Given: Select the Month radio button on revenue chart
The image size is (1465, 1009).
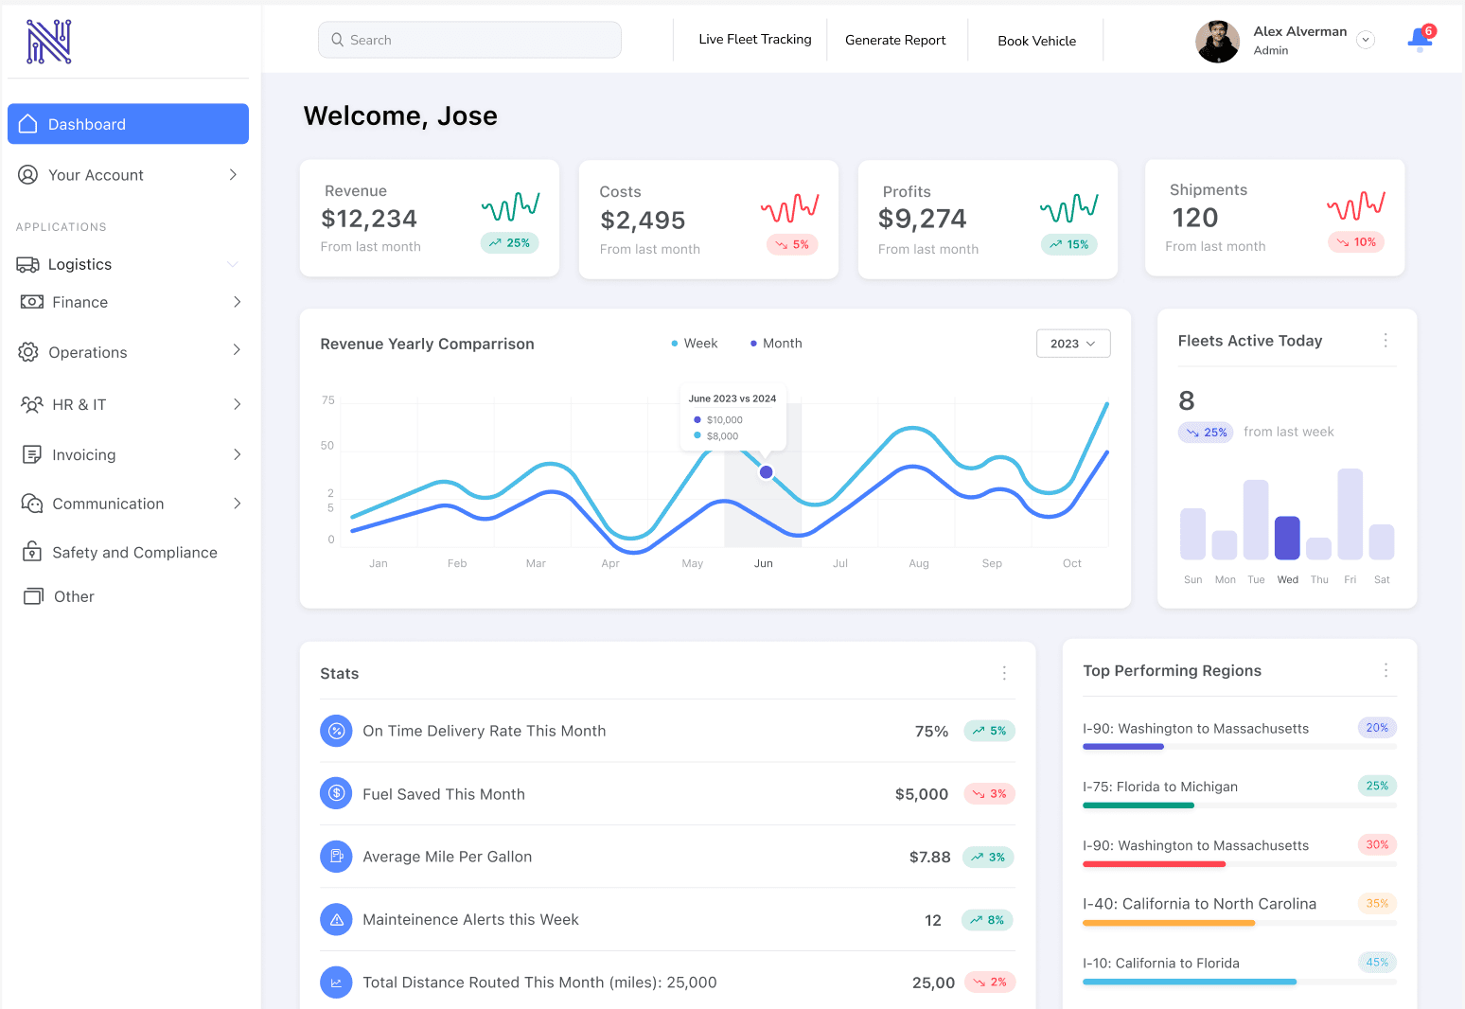Looking at the screenshot, I should tap(754, 343).
